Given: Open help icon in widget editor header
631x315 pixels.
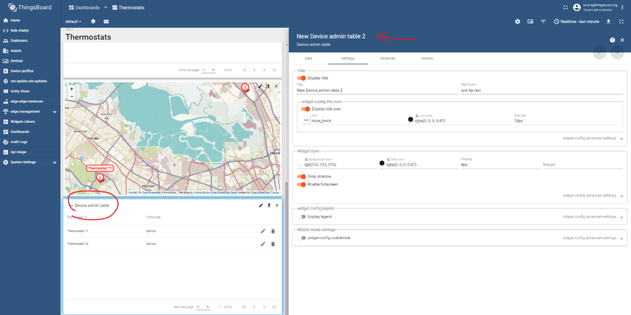Looking at the screenshot, I should click(x=612, y=40).
